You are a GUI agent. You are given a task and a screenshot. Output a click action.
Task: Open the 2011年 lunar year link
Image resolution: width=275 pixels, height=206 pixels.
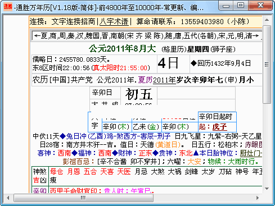click(164, 80)
